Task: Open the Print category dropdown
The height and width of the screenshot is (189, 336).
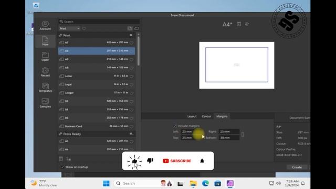Action: click(x=69, y=28)
